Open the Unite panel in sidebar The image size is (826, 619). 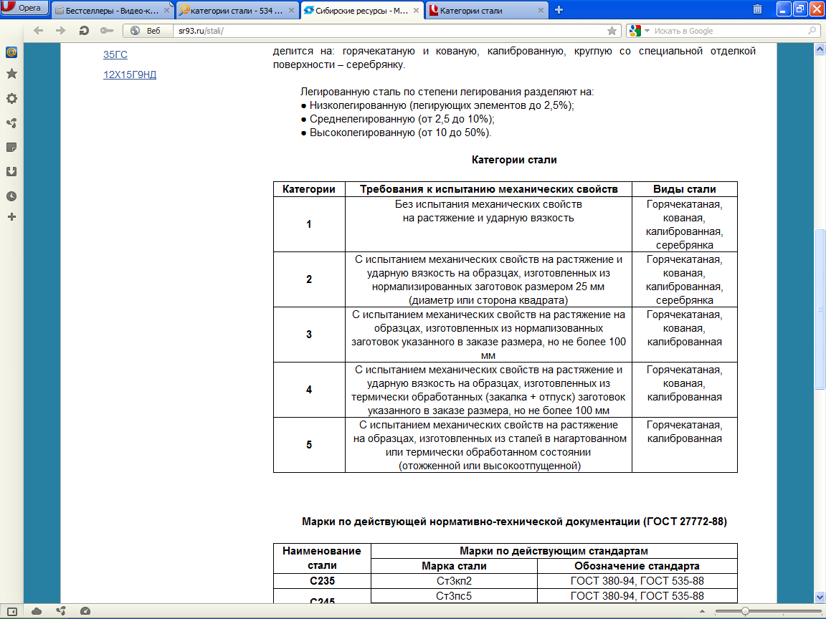click(x=11, y=123)
